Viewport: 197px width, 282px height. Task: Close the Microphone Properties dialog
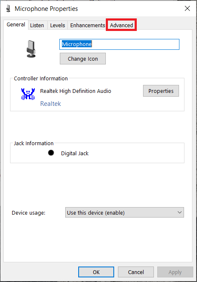pyautogui.click(x=187, y=8)
